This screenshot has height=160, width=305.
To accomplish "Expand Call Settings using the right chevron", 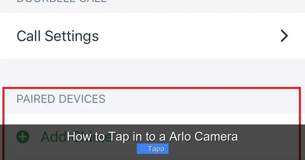I will pyautogui.click(x=284, y=36).
